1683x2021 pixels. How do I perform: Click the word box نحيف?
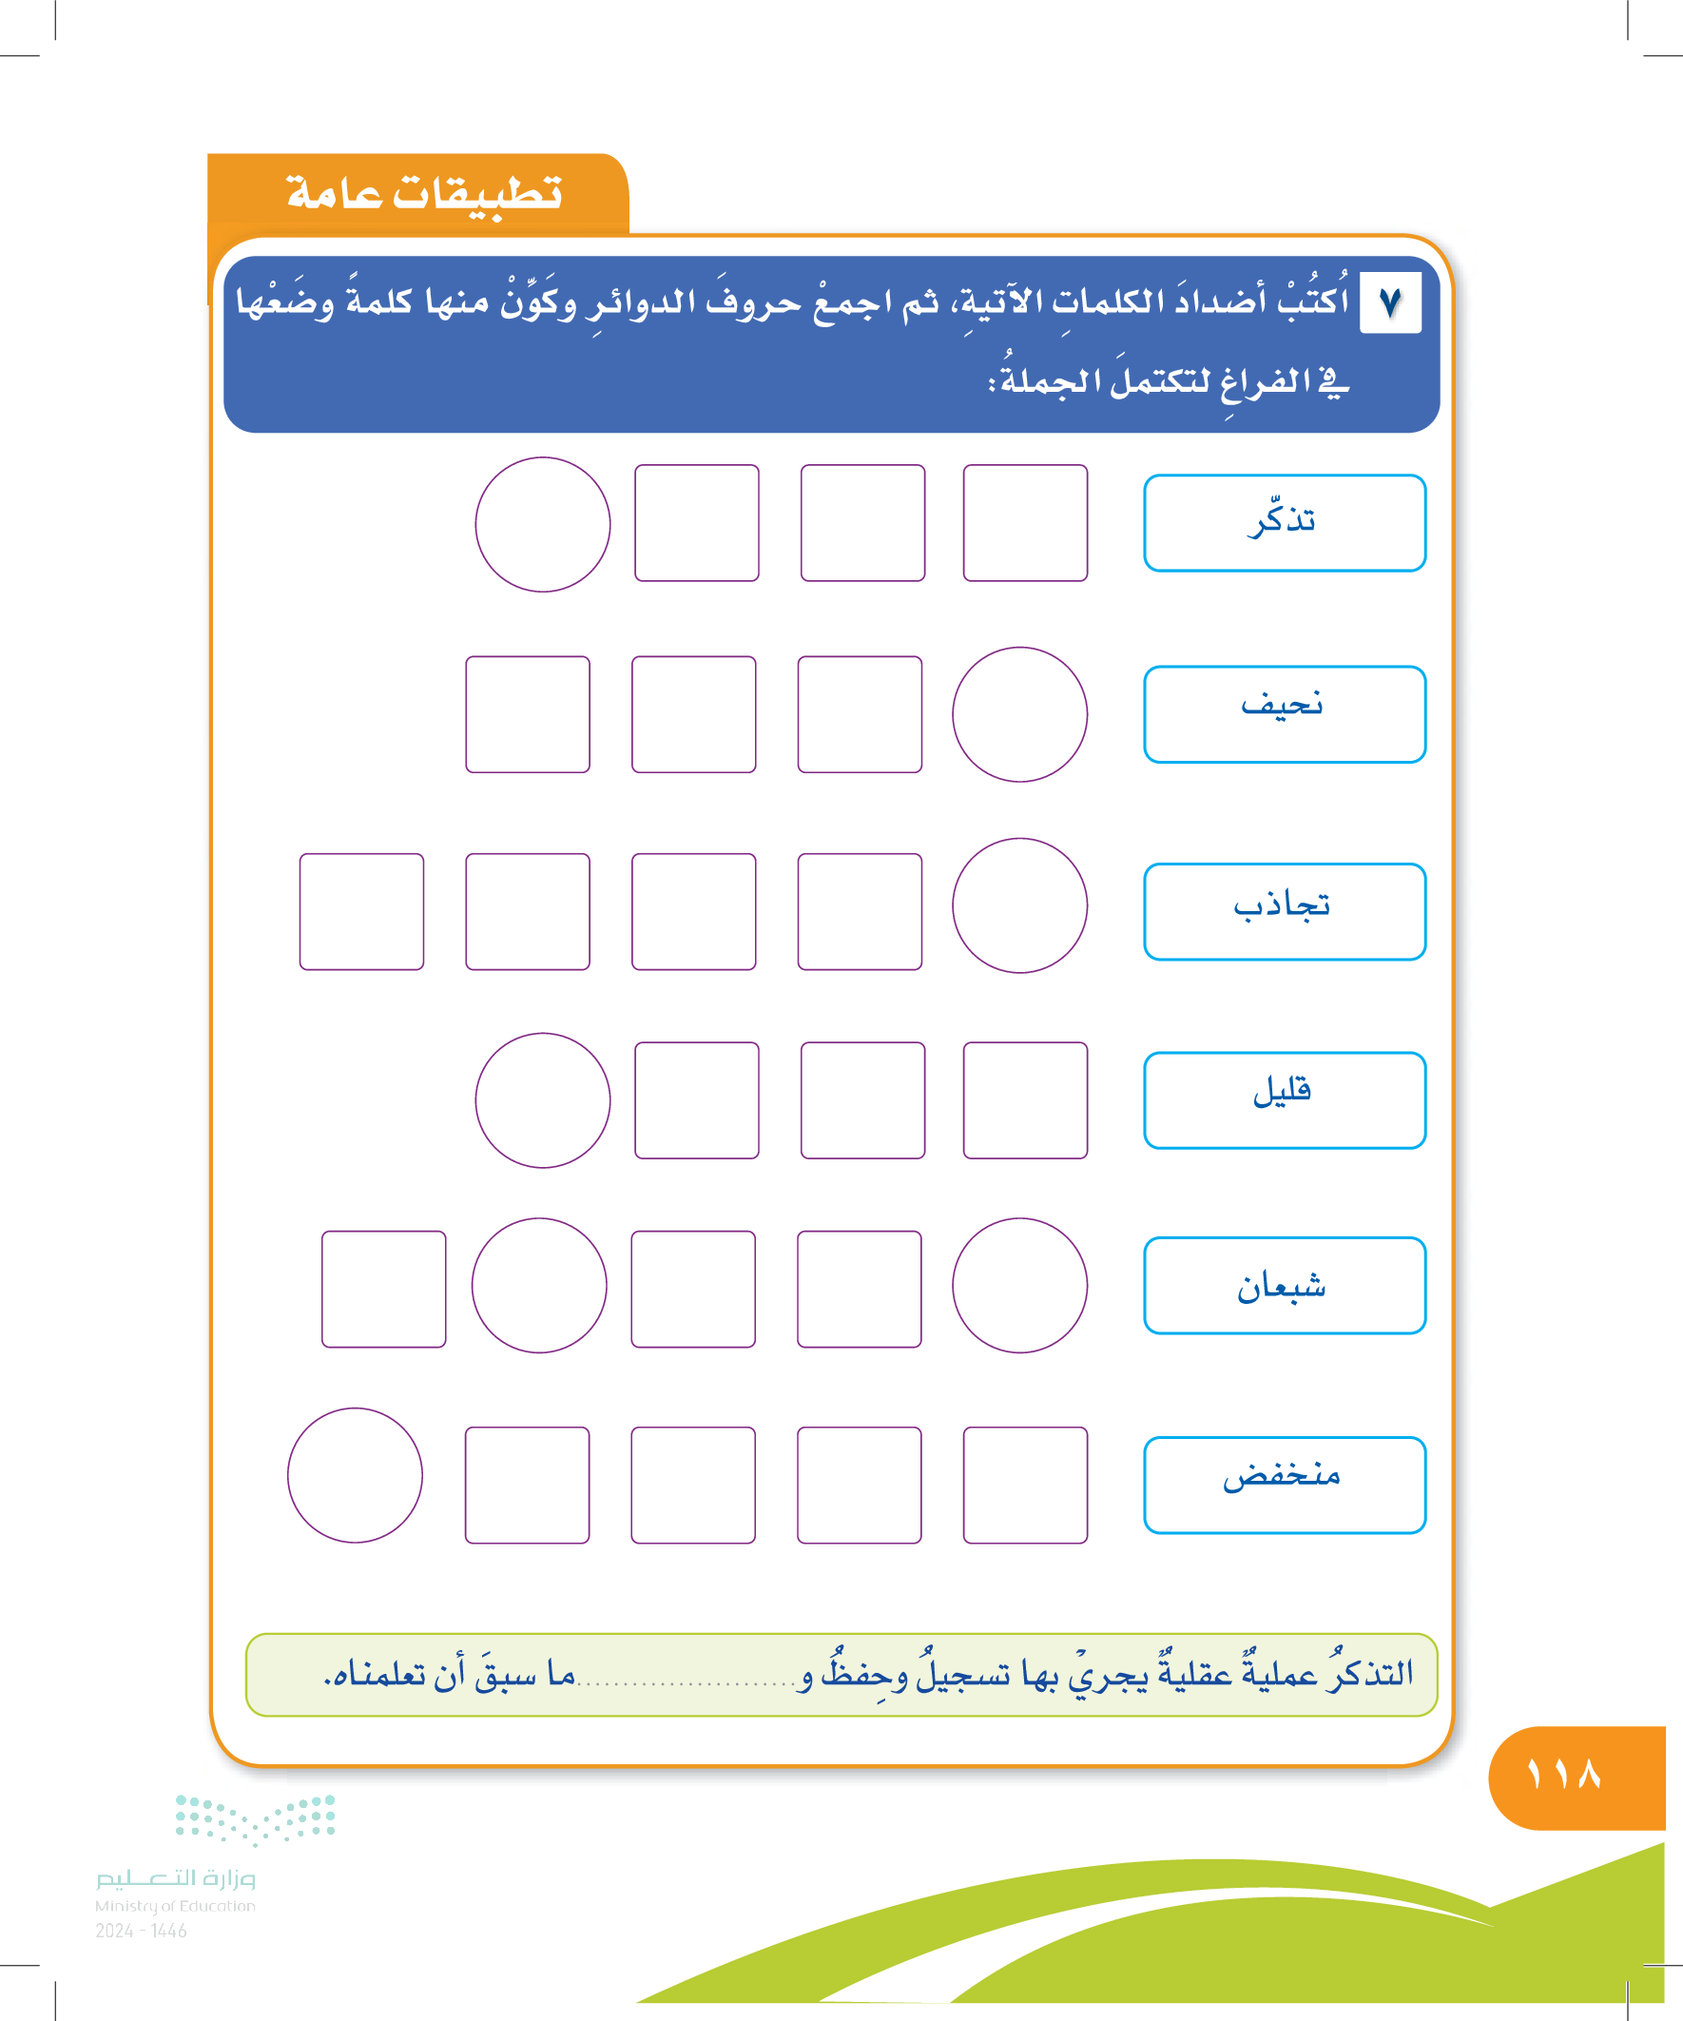click(x=1284, y=714)
